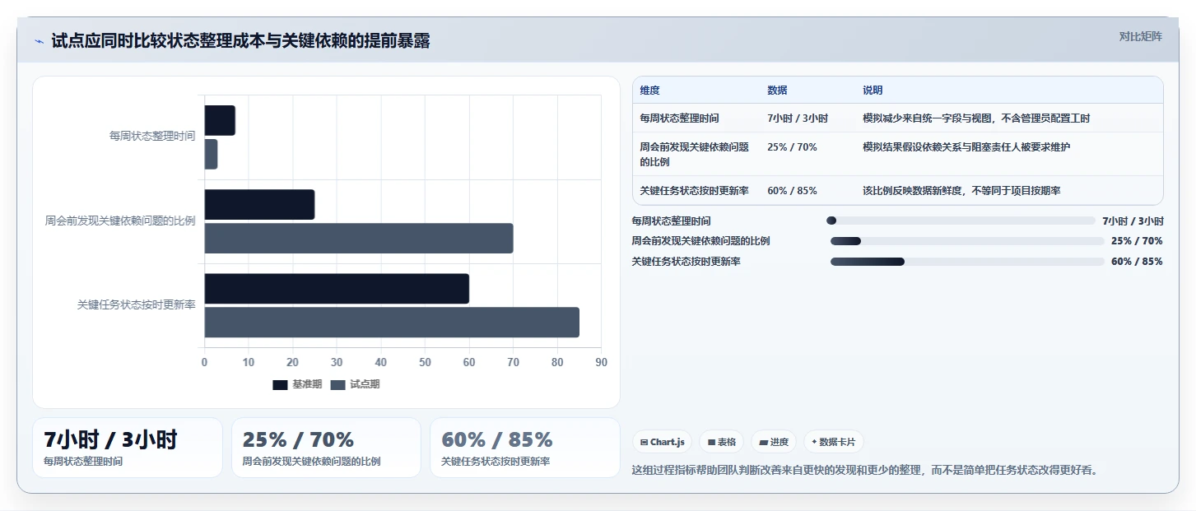This screenshot has height=511, width=1196.
Task: Click baseline bar for 关键任务状态按时更新率
Action: [x=337, y=289]
